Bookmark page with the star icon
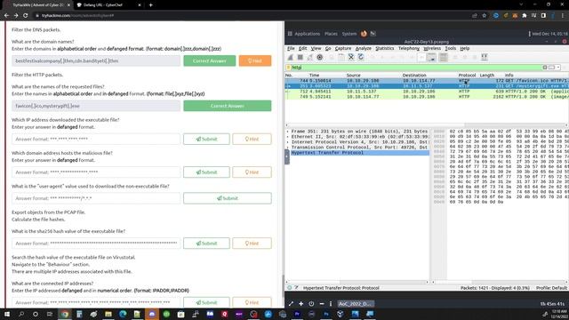Image resolution: width=569 pixels, height=320 pixels. 484,16
